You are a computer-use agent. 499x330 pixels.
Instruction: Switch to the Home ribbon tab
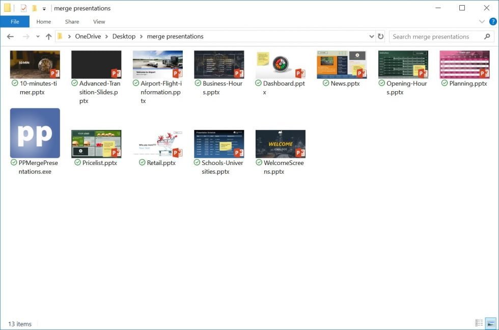[44, 21]
